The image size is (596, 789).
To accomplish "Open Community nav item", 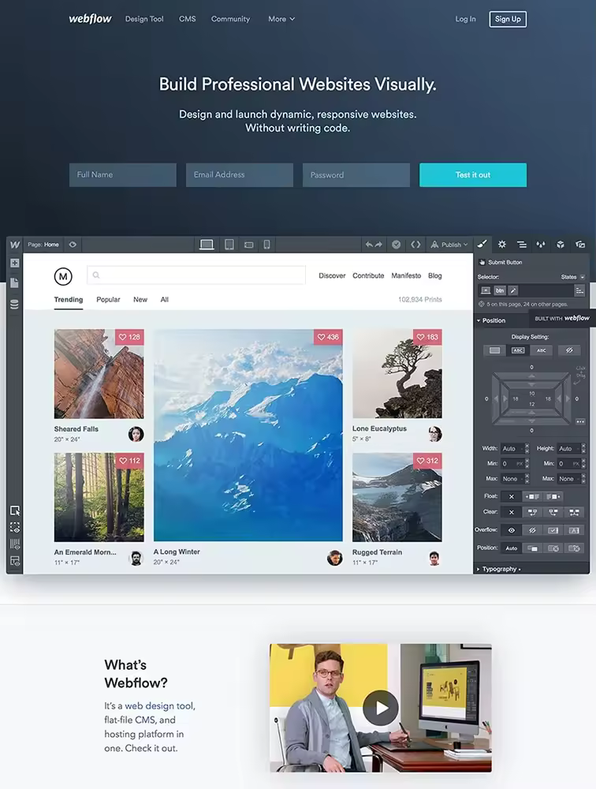I will coord(230,19).
